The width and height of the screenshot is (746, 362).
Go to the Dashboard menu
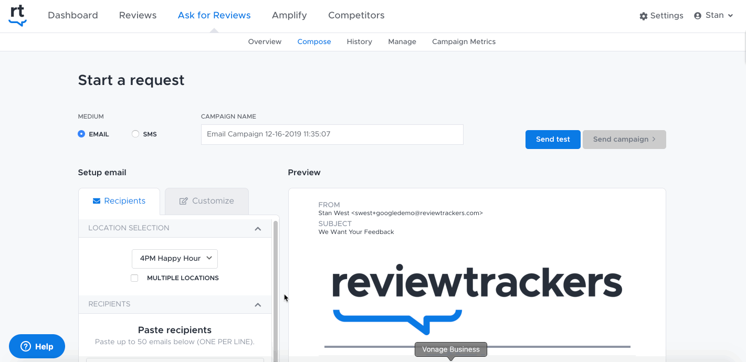[x=73, y=15]
